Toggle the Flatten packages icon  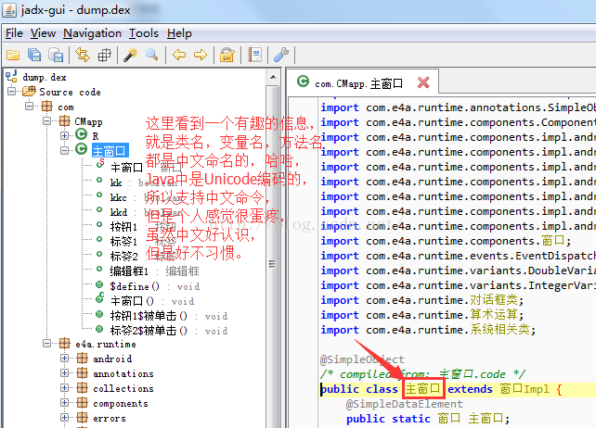pyautogui.click(x=104, y=56)
